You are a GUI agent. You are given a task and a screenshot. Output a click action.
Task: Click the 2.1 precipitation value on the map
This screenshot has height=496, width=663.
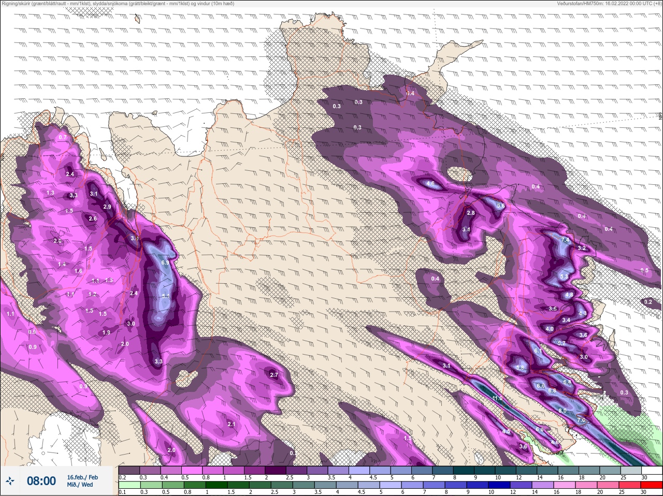click(232, 424)
